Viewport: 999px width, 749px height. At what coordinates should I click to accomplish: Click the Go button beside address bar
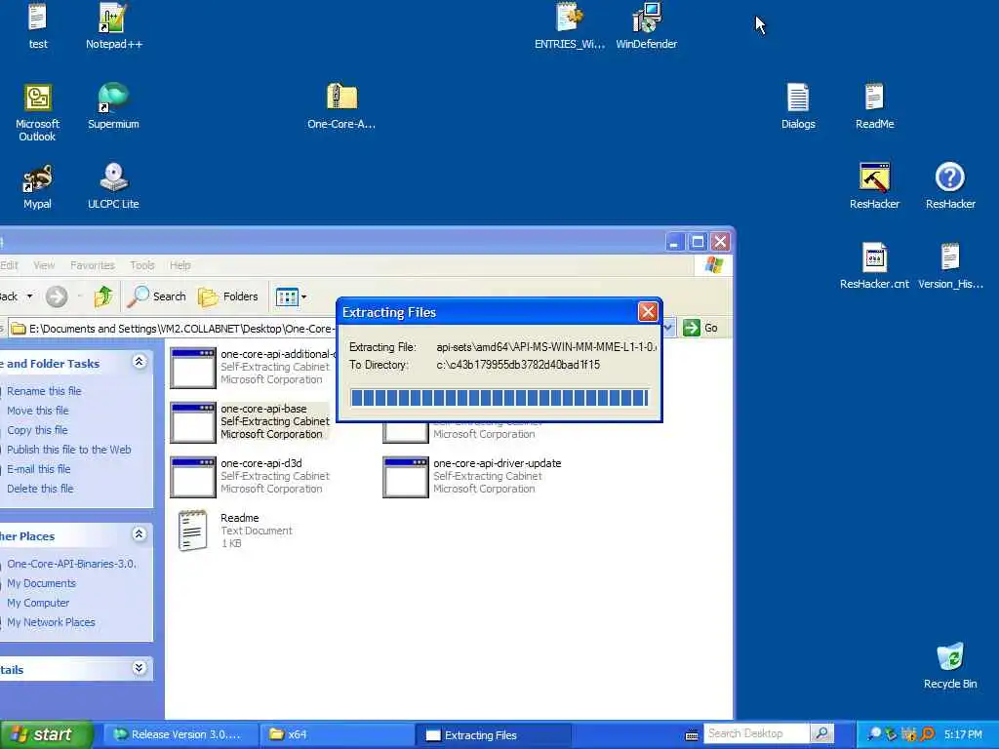click(x=700, y=328)
